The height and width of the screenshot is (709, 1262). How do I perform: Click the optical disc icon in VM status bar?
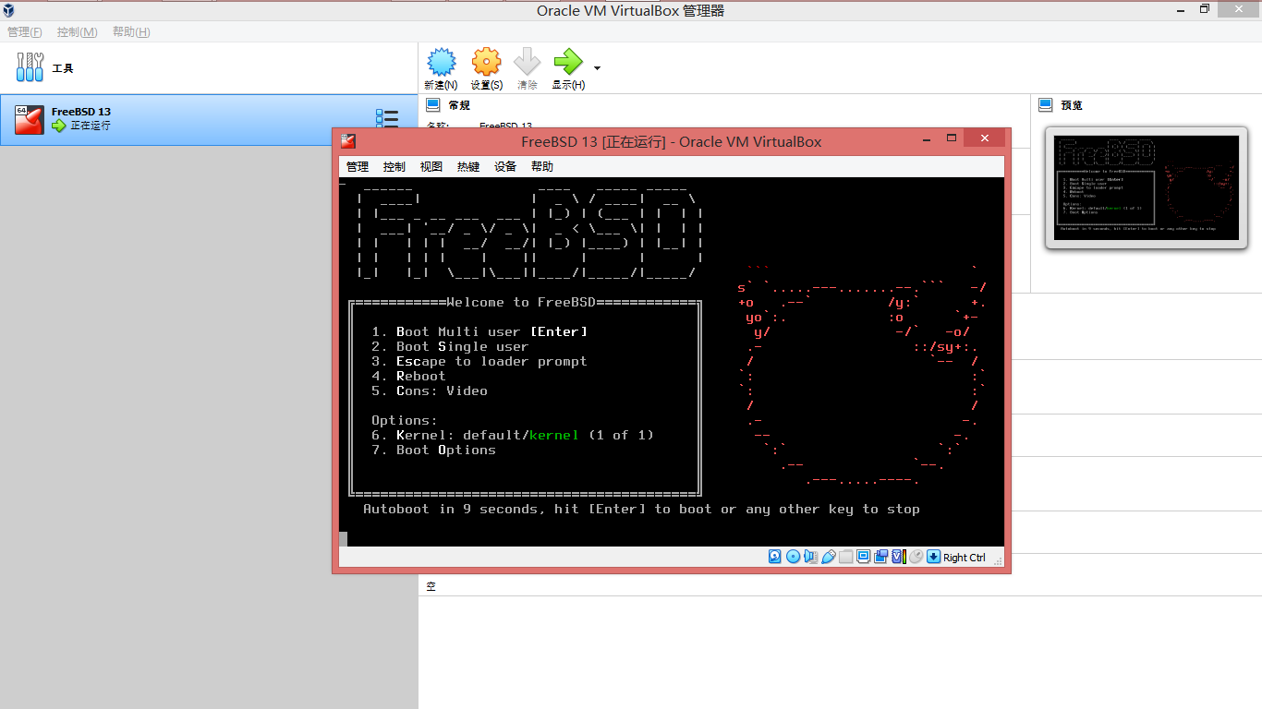793,556
